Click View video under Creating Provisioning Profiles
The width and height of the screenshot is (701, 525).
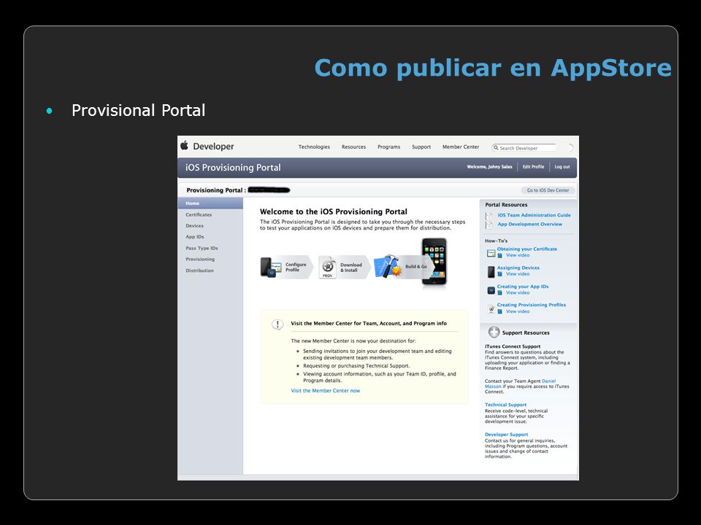click(518, 311)
